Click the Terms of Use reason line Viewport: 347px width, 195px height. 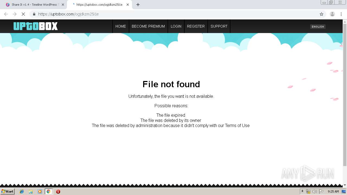pos(171,125)
